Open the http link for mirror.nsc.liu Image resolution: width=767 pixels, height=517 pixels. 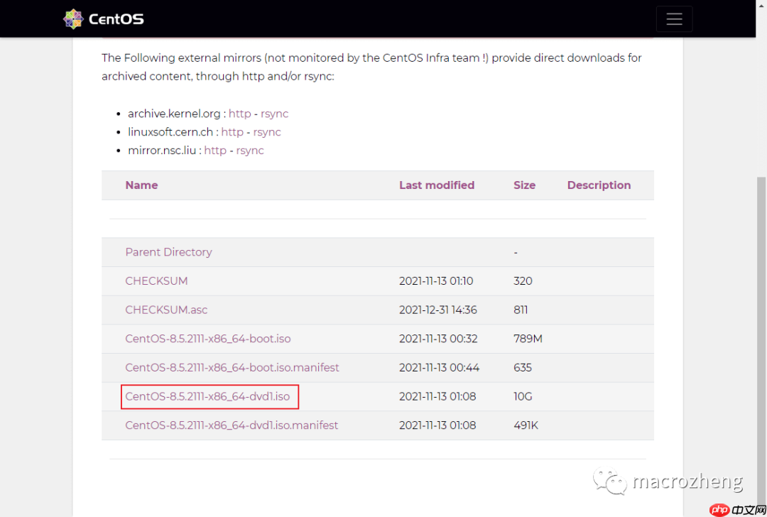[x=215, y=151]
